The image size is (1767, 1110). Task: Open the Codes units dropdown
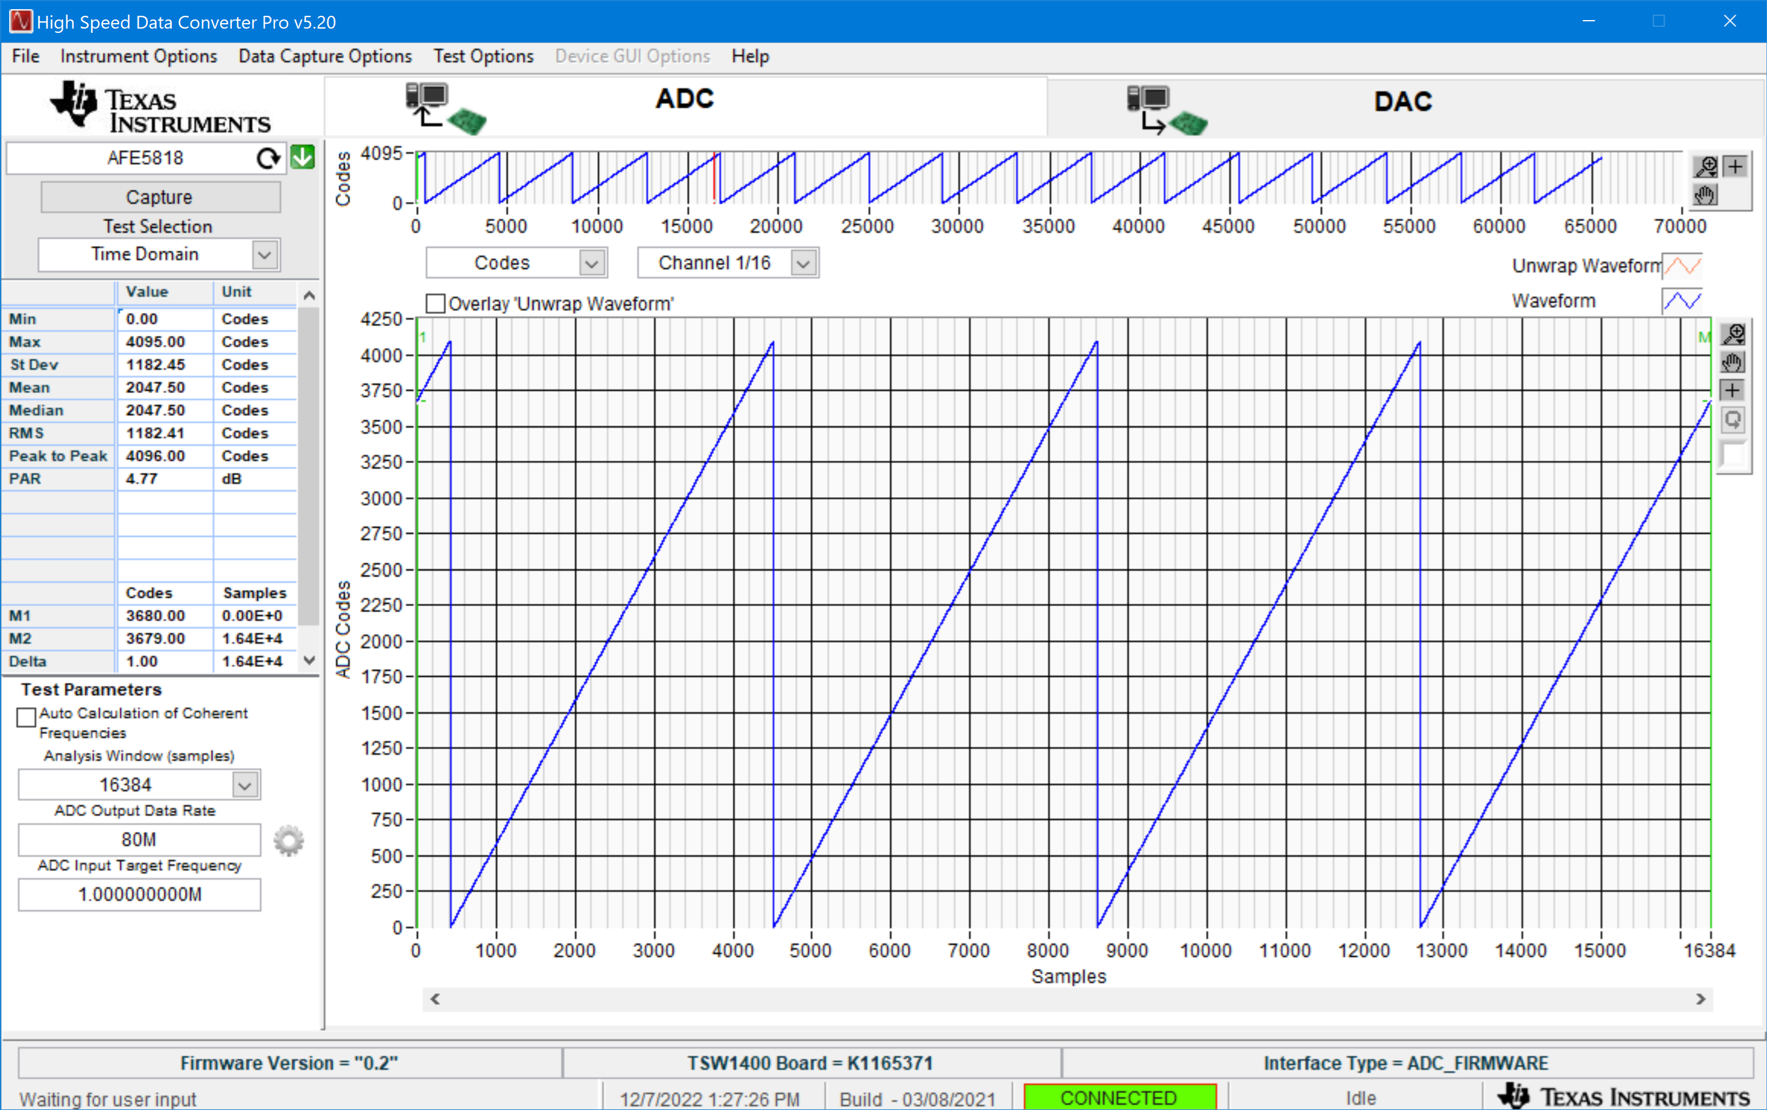(592, 263)
